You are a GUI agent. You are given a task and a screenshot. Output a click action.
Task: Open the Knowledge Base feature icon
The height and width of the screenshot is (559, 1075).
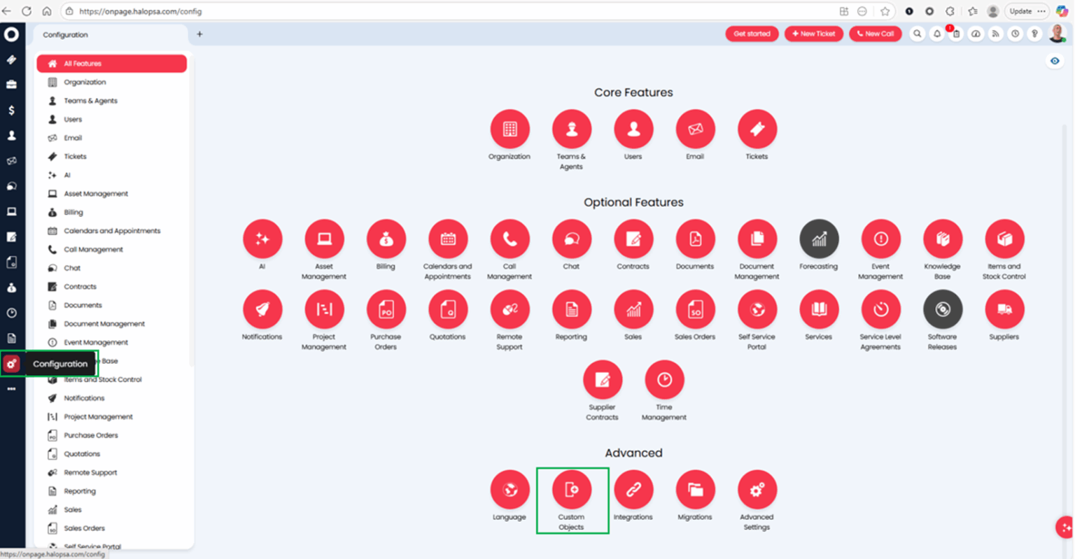(x=942, y=239)
